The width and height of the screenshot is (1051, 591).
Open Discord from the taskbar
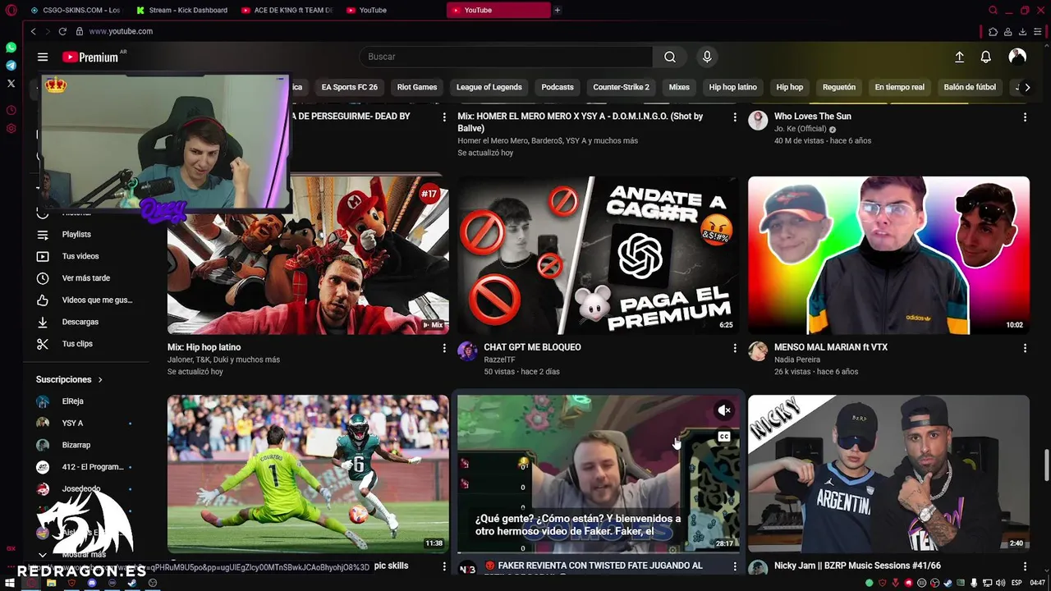[92, 583]
